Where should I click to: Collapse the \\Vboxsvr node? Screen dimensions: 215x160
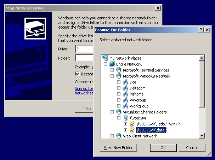(x=119, y=118)
